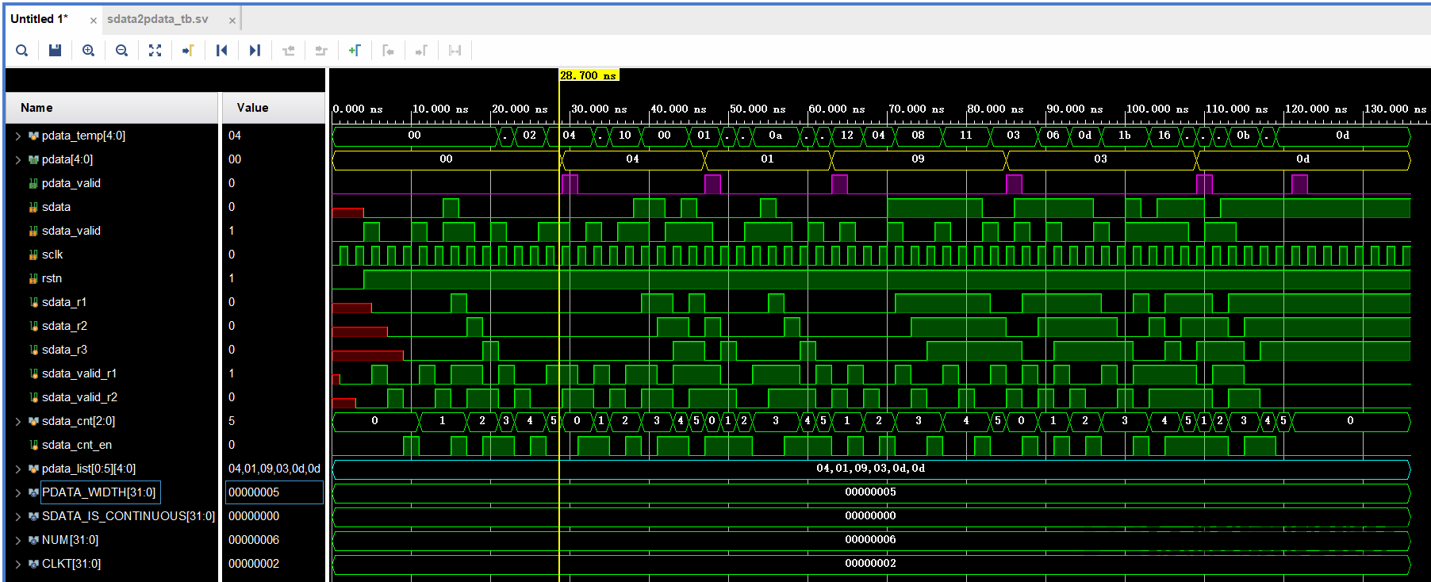Select the PDATA_WIDTH[31:0] name label

99,492
